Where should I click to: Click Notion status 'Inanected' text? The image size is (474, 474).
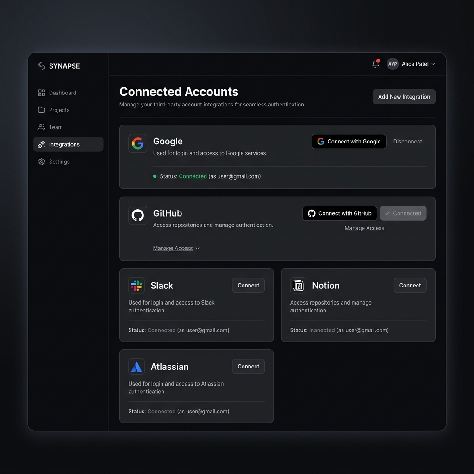click(x=322, y=330)
